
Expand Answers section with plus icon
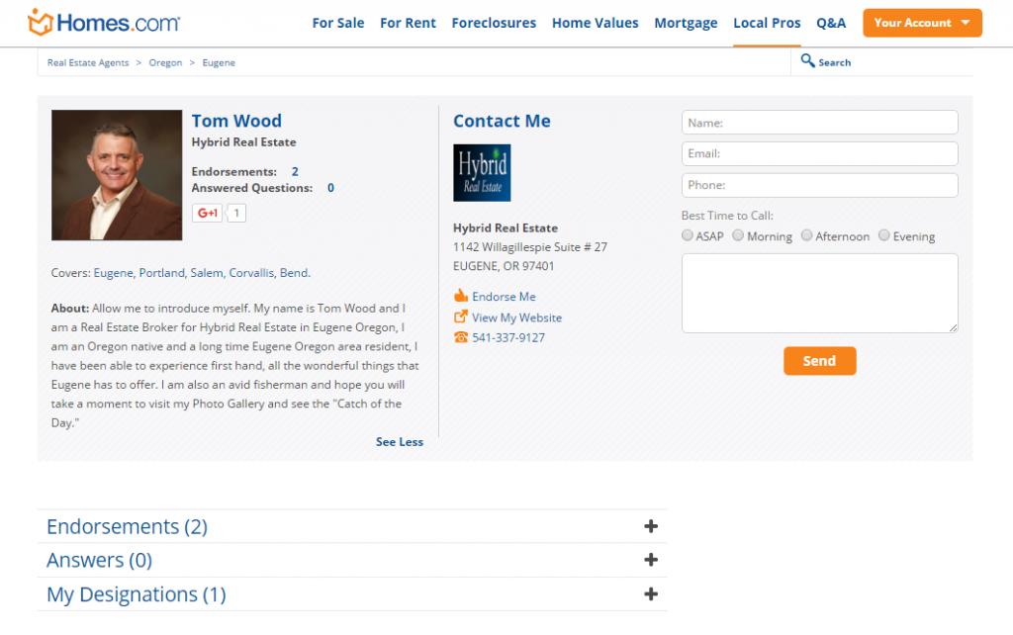pos(651,560)
